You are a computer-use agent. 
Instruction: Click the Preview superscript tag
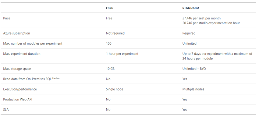click(56, 78)
